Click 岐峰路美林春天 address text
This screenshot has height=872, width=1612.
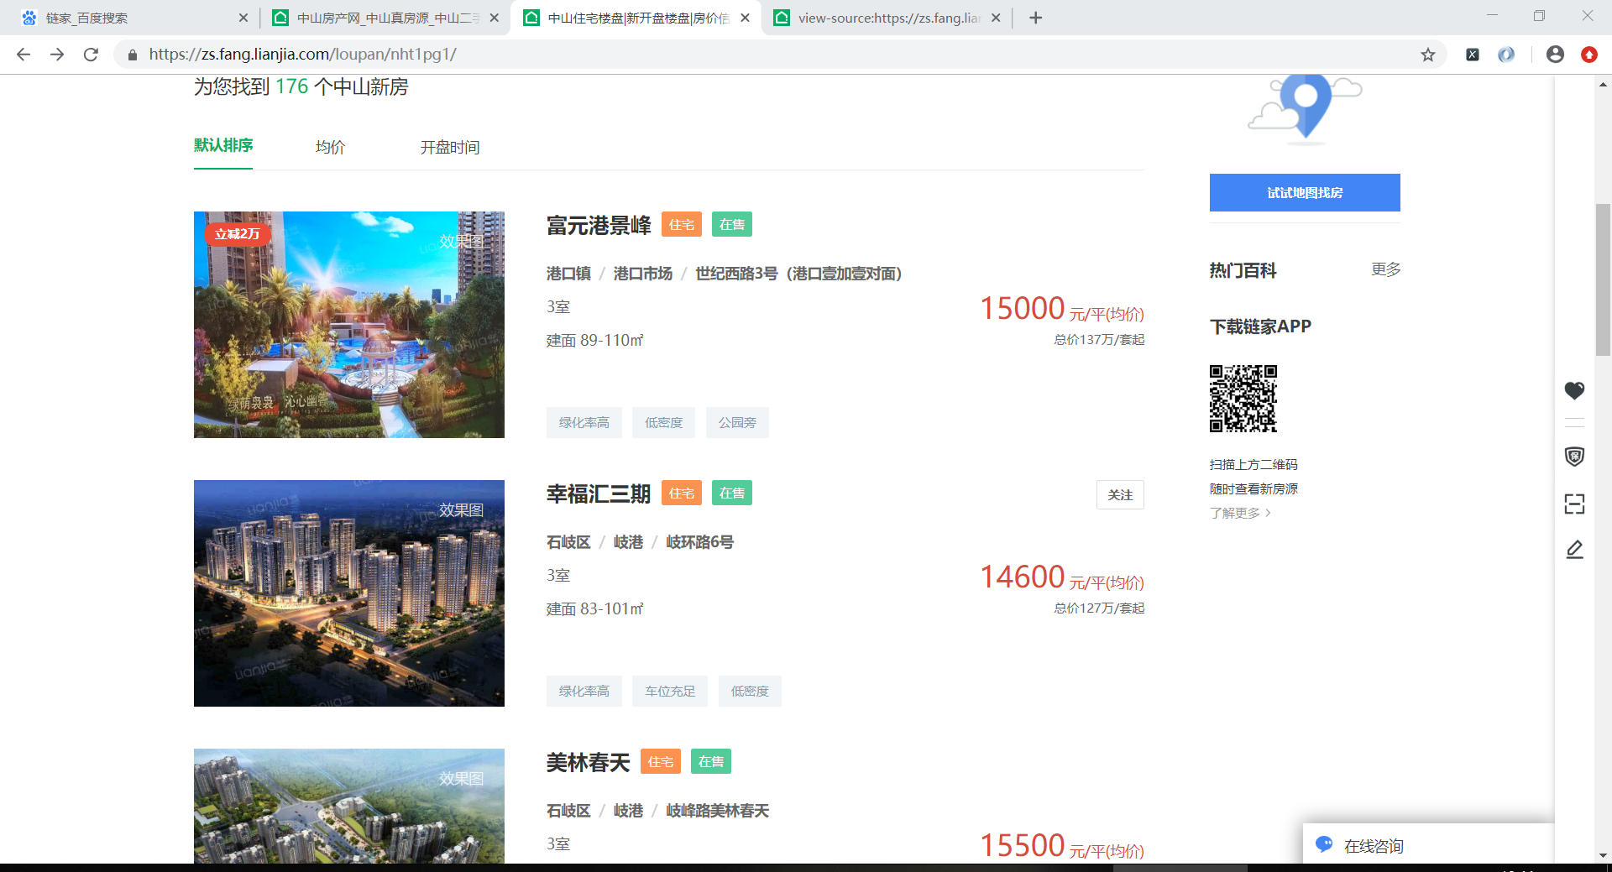[x=717, y=811]
